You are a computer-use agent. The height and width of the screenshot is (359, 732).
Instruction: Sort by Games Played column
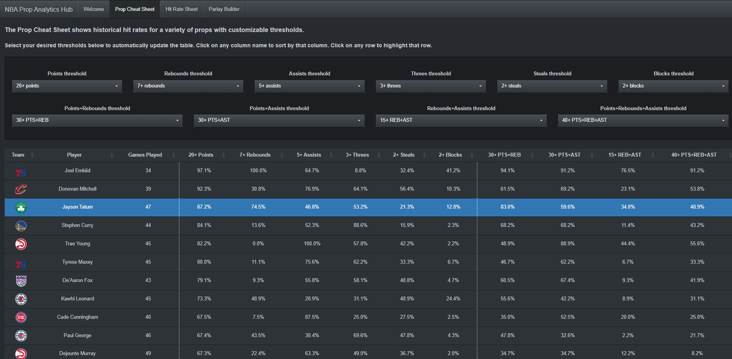point(145,155)
